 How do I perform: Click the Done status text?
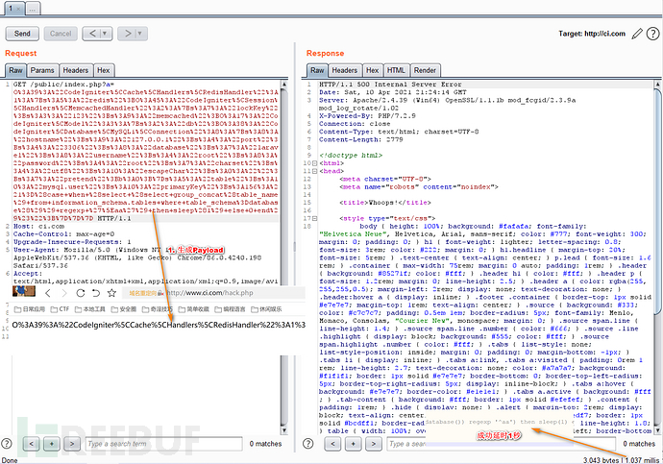click(10, 460)
